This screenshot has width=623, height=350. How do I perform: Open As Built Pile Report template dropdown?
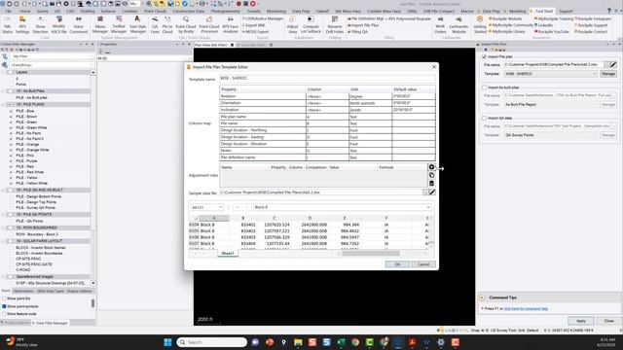pyautogui.click(x=550, y=105)
